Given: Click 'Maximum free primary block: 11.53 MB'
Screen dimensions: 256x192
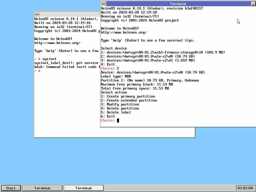Looking at the screenshot, I should [x=137, y=84].
